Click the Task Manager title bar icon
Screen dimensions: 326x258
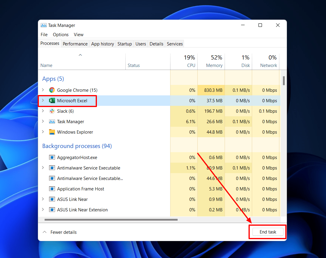coord(44,25)
